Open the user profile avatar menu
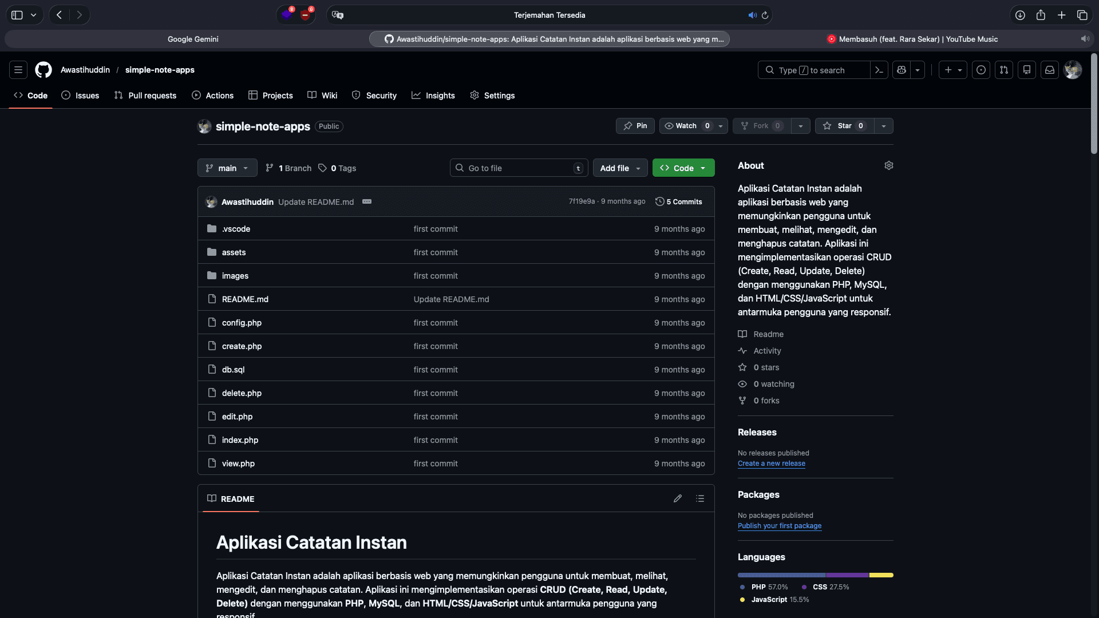This screenshot has height=618, width=1099. [x=1073, y=70]
